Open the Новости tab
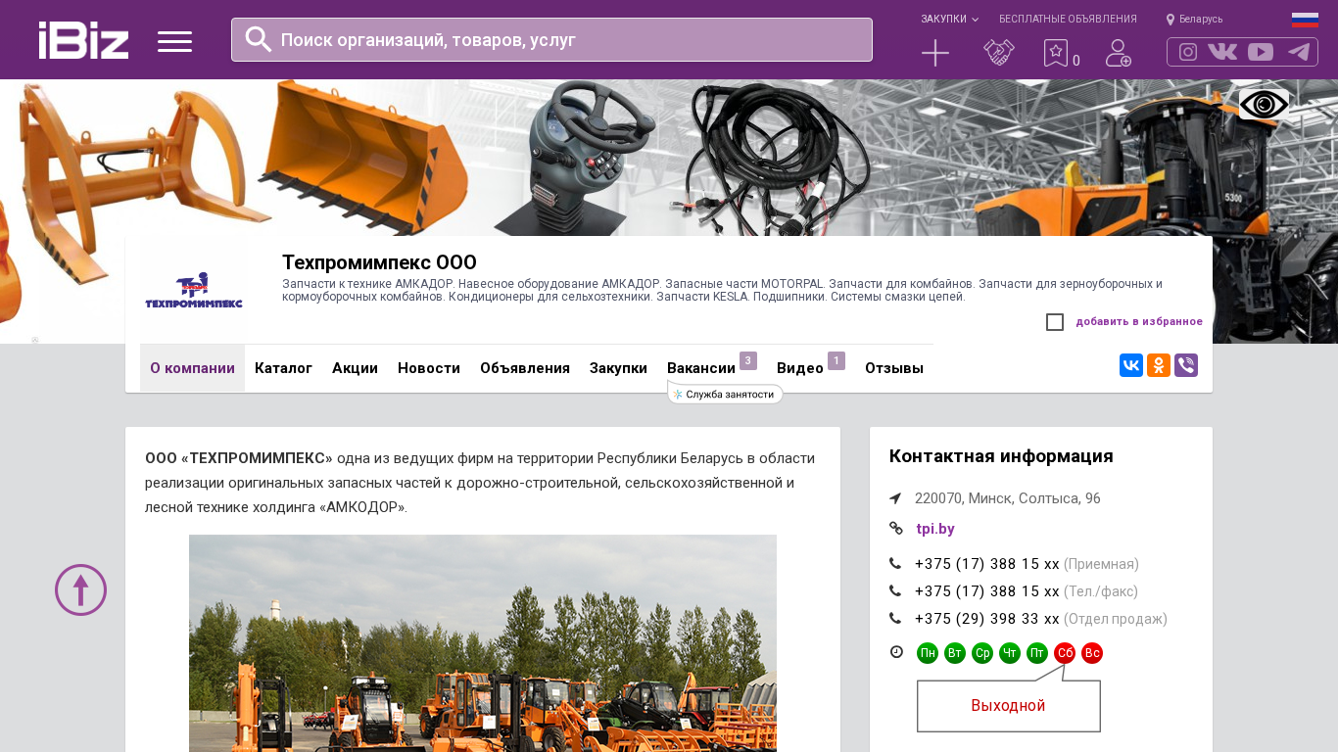 [429, 368]
